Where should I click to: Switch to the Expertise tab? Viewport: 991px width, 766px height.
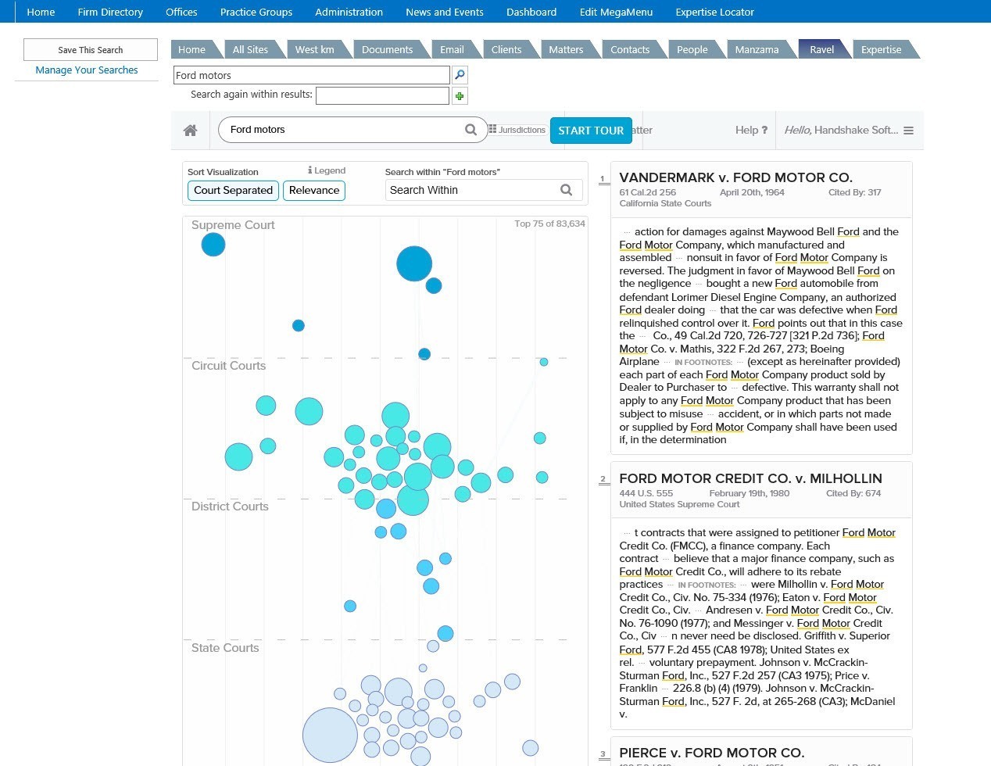pos(881,49)
